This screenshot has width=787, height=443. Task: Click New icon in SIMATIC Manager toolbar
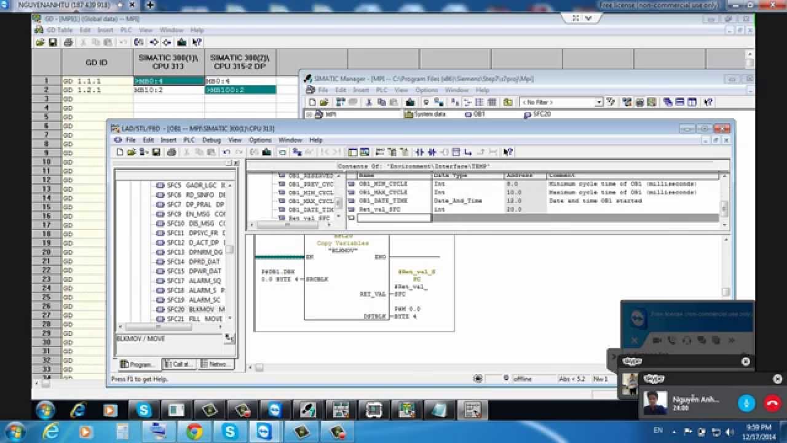pos(312,102)
